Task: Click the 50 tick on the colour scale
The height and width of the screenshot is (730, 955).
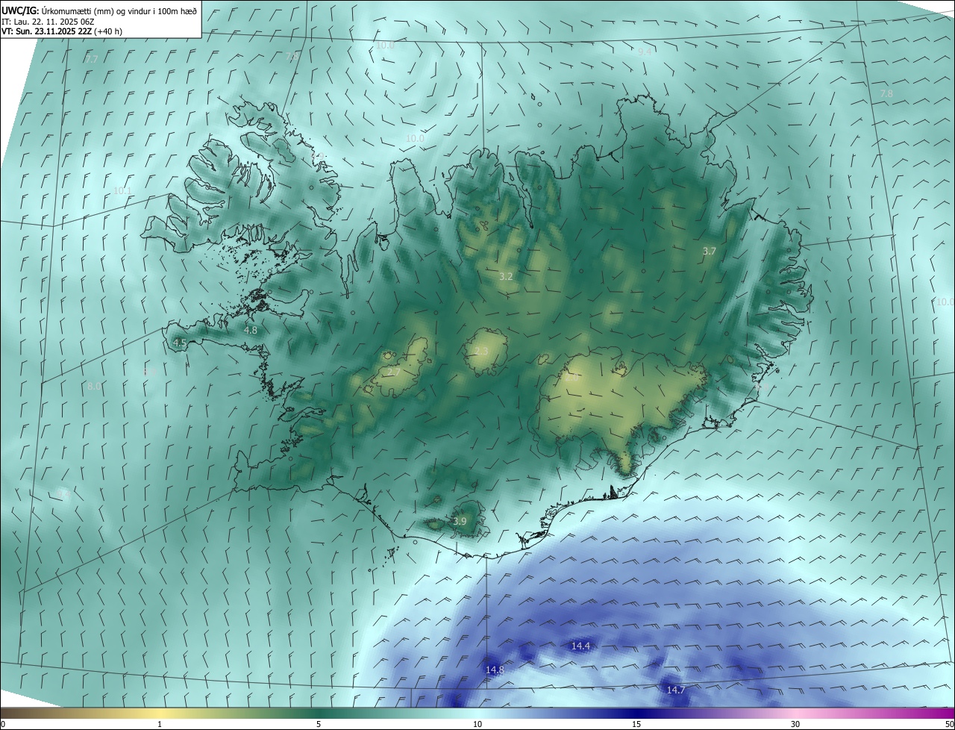Action: 948,724
